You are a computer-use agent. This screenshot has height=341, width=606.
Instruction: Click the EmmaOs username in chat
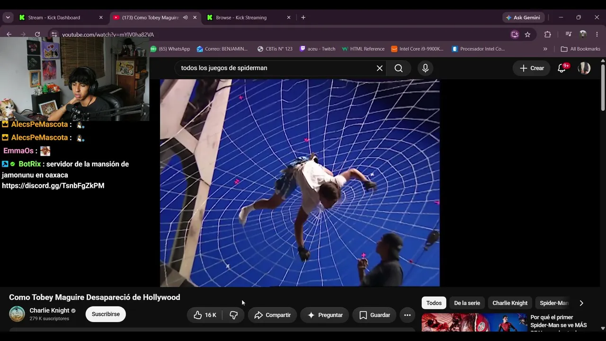click(18, 151)
